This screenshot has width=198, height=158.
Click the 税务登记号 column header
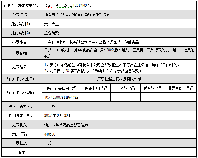[x=153, y=88]
